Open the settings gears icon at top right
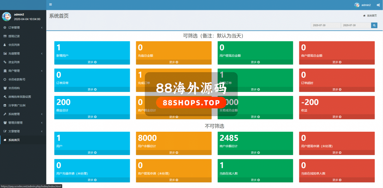Viewport: 383px width, 188px height. click(378, 5)
